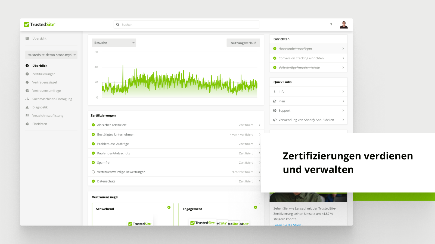
Task: Click the Info icon in Quick Links
Action: tap(275, 92)
